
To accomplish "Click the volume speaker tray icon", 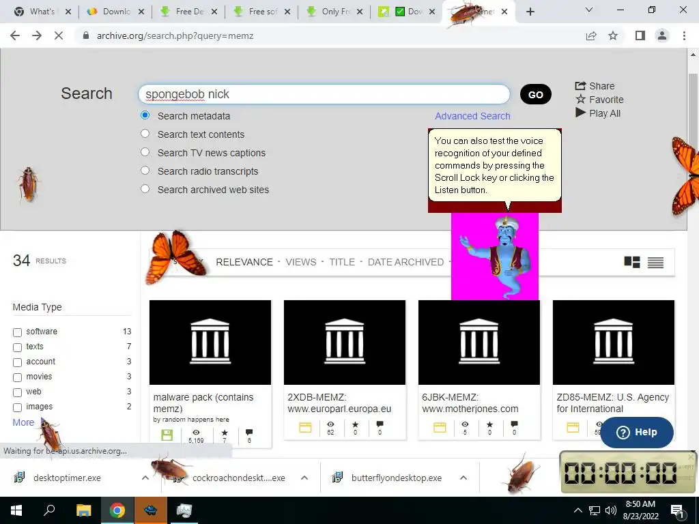I will click(611, 510).
